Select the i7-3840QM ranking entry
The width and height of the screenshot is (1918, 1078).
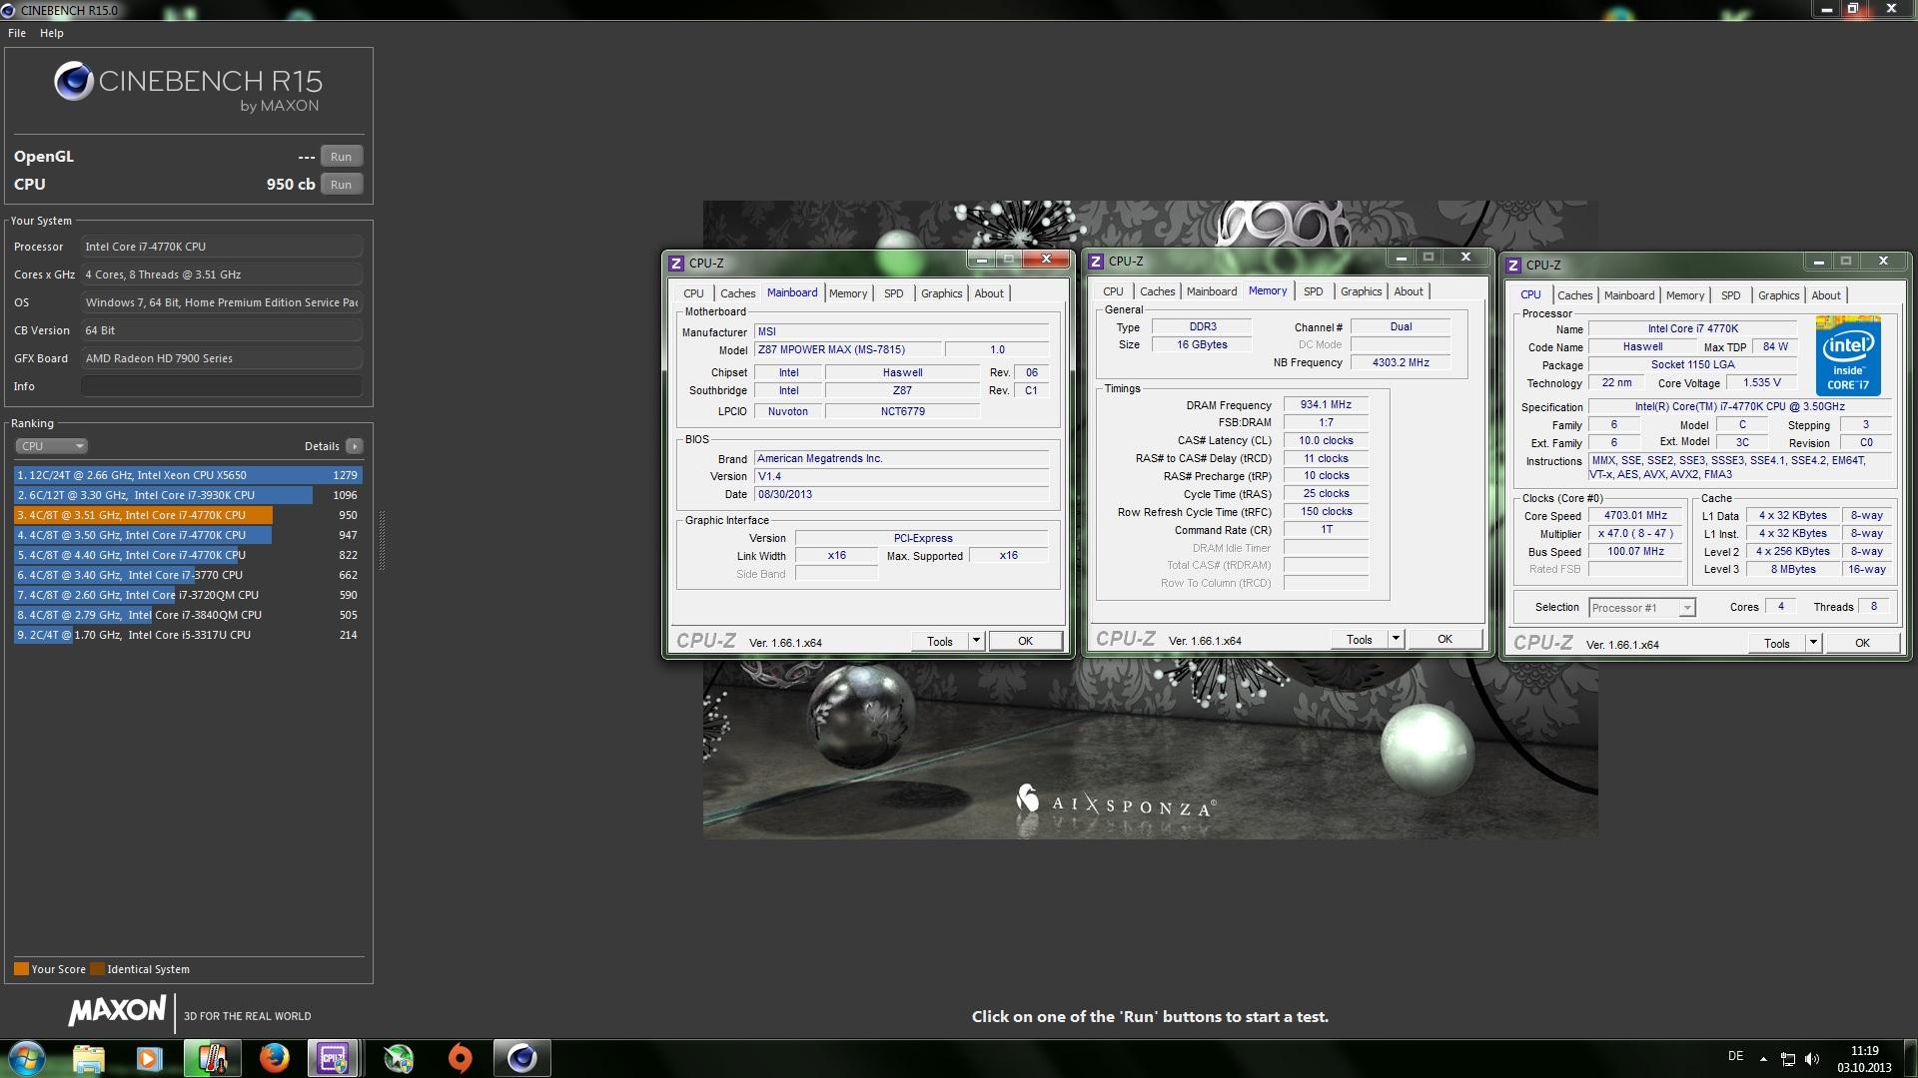pyautogui.click(x=188, y=615)
